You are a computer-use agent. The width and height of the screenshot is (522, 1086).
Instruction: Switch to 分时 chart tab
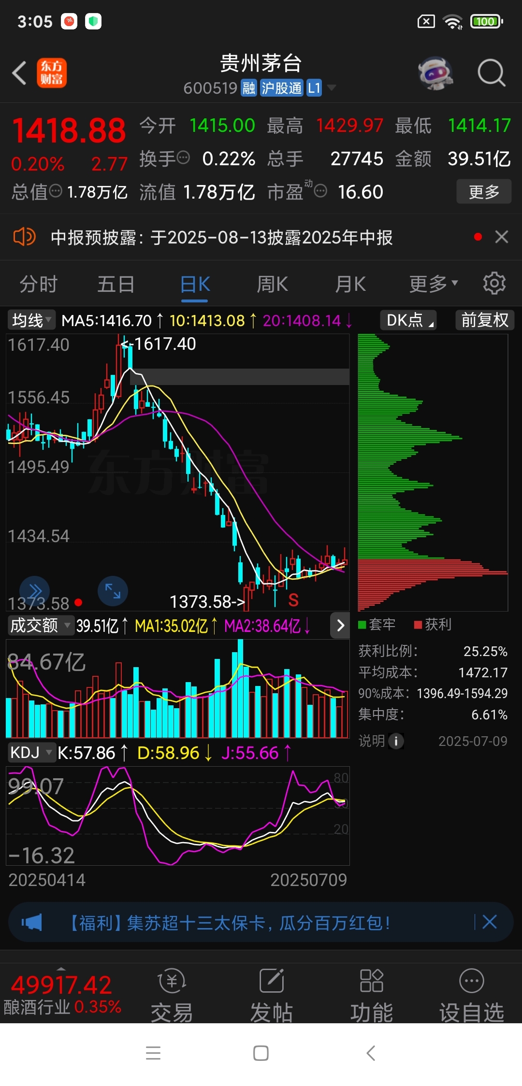pos(39,284)
